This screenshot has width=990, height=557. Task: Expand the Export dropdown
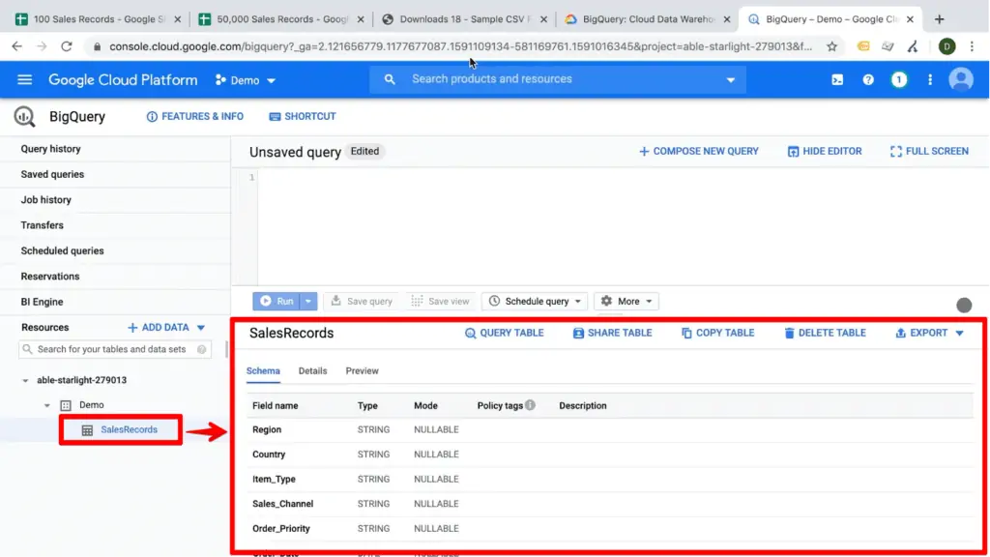[x=928, y=333]
